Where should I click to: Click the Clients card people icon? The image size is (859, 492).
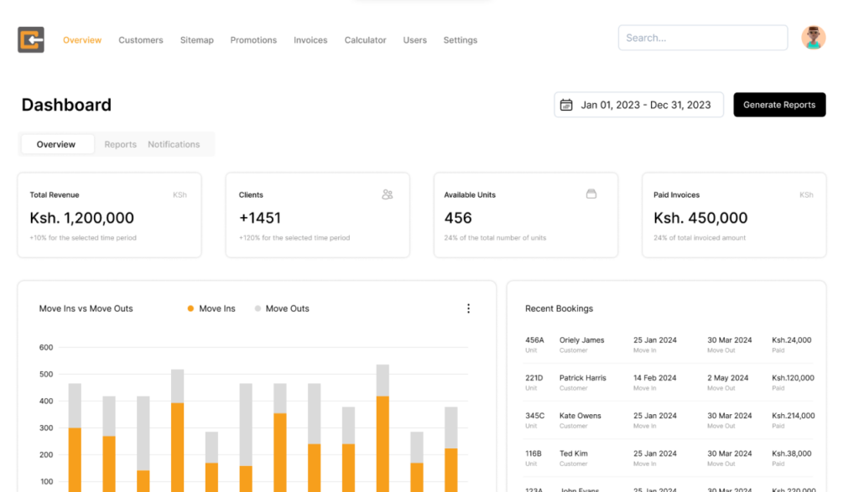pos(387,194)
